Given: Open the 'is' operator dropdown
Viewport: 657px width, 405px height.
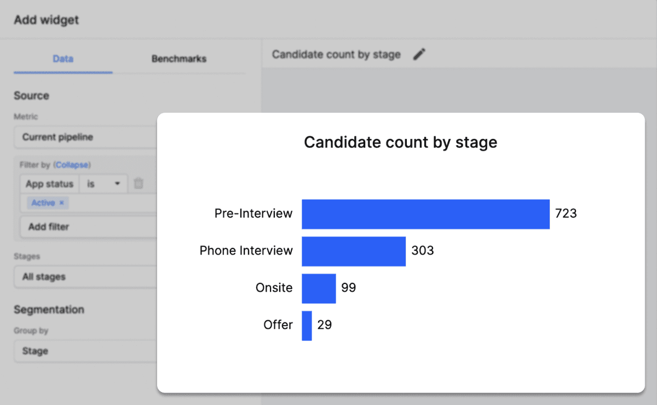Looking at the screenshot, I should [x=103, y=184].
